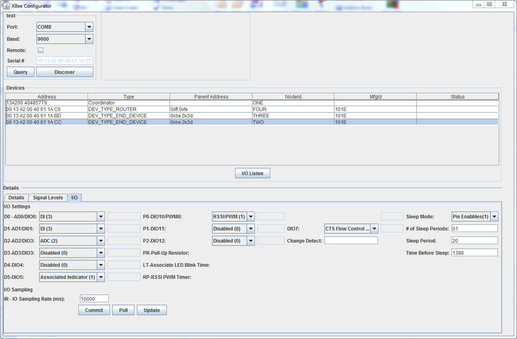Click the XBee Configurator Java title icon
517x339 pixels.
6,6
